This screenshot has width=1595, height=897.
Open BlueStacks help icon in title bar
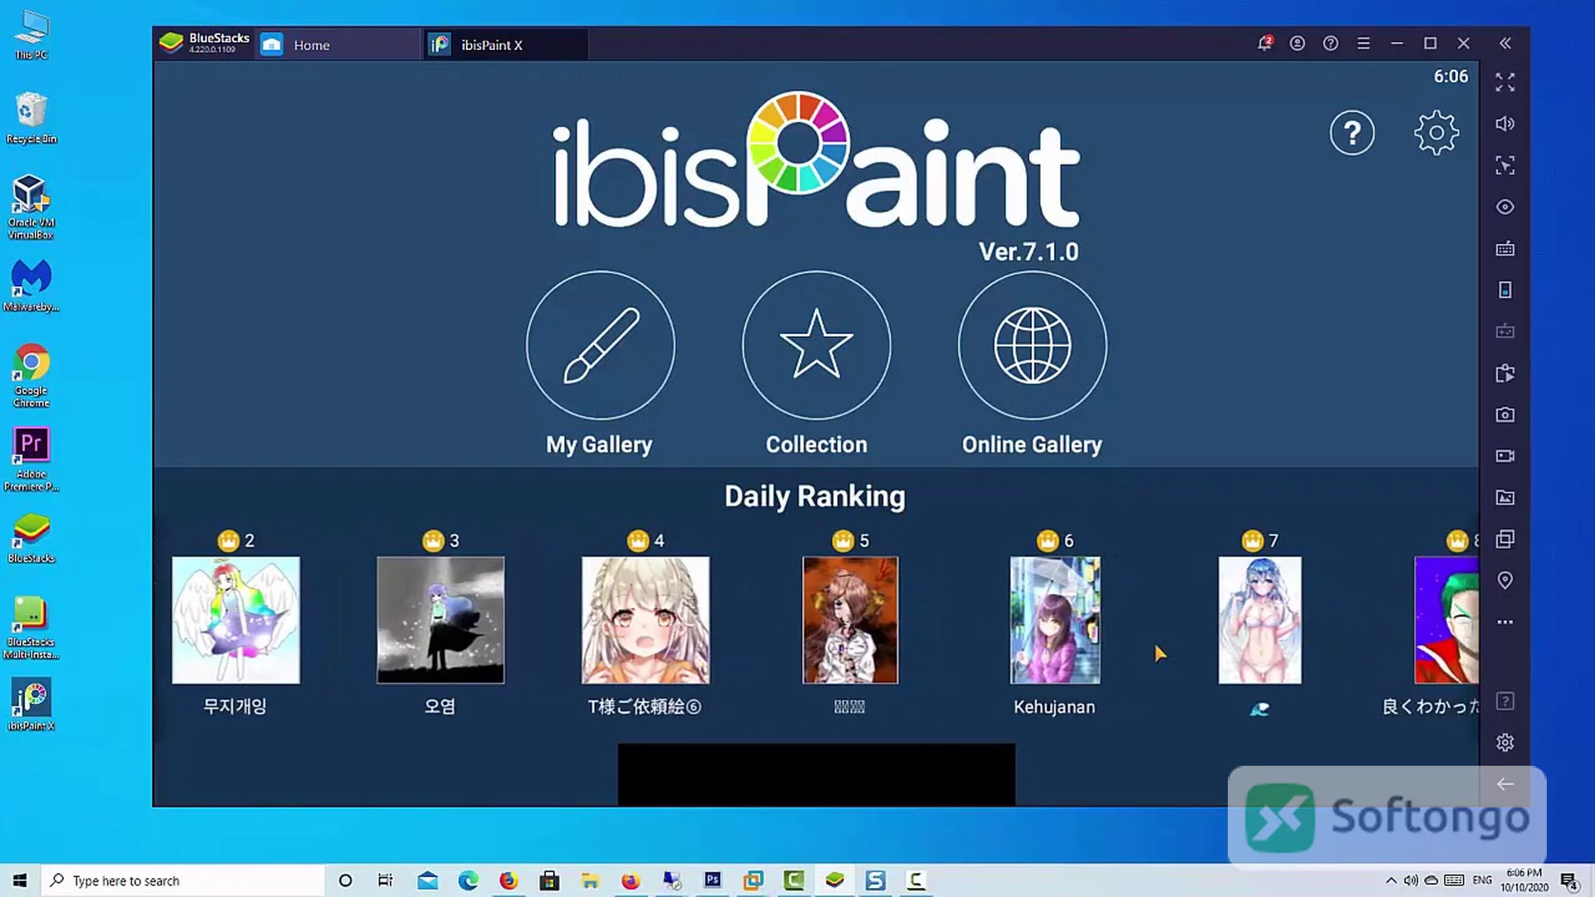(x=1331, y=43)
